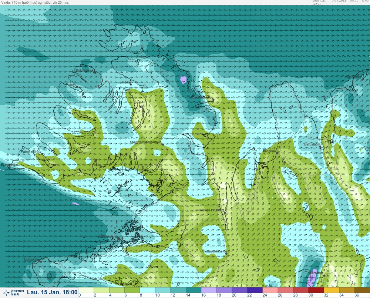This screenshot has width=370, height=298.
Task: Click the Holtavörðuheiði station label
Action: pyautogui.click(x=215, y=251)
